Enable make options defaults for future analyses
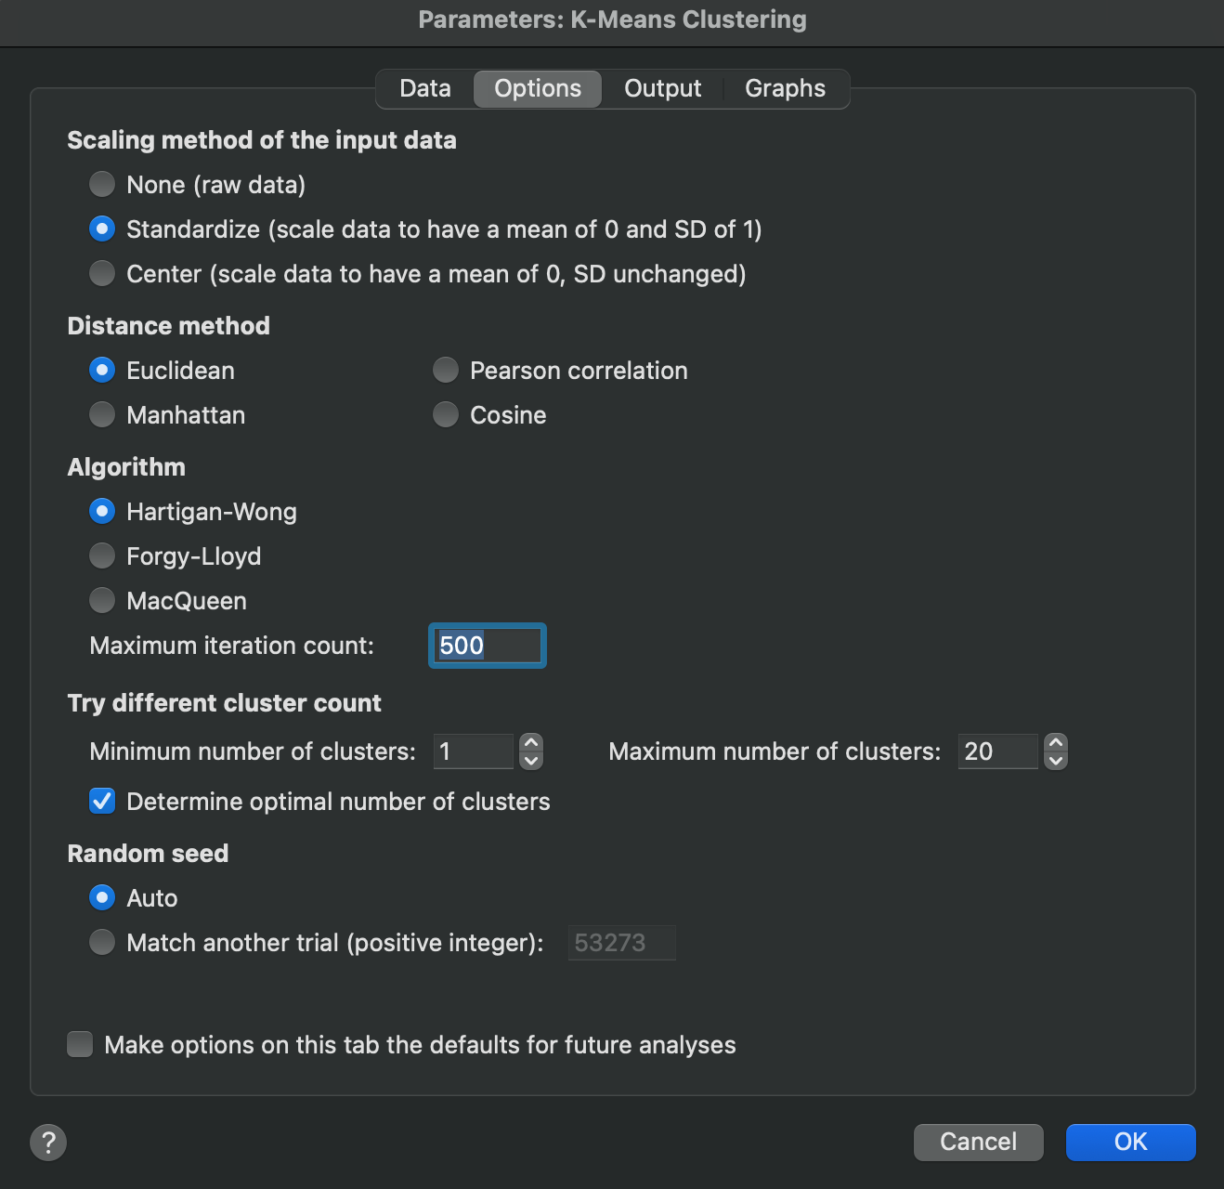The height and width of the screenshot is (1189, 1224). pyautogui.click(x=80, y=1044)
